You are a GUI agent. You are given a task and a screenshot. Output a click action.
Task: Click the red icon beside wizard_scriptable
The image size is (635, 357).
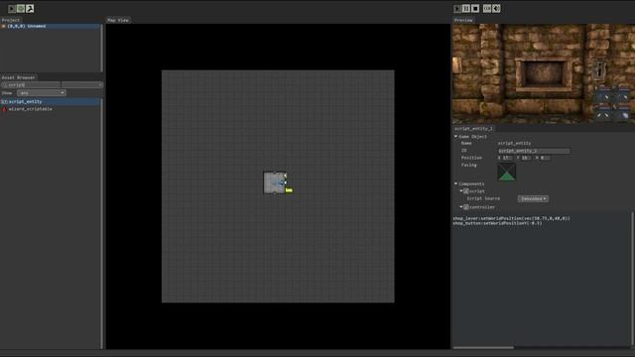point(4,109)
